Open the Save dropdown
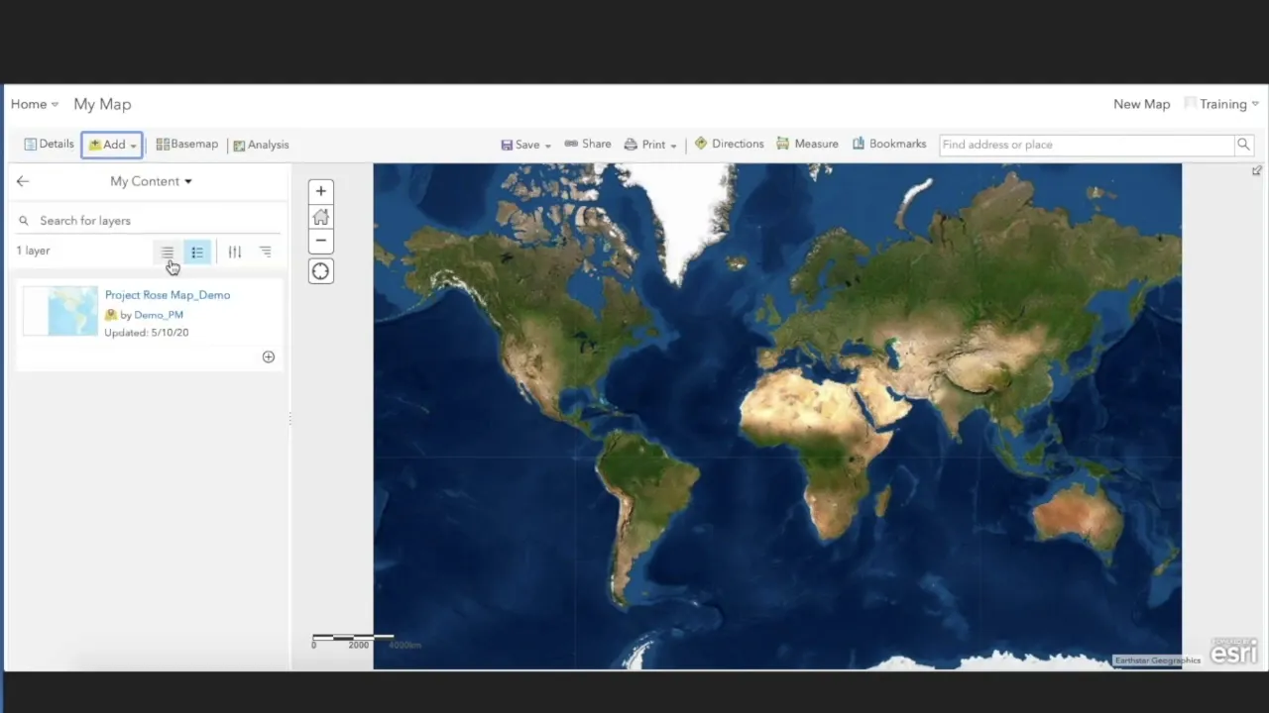This screenshot has width=1269, height=713. coord(525,145)
